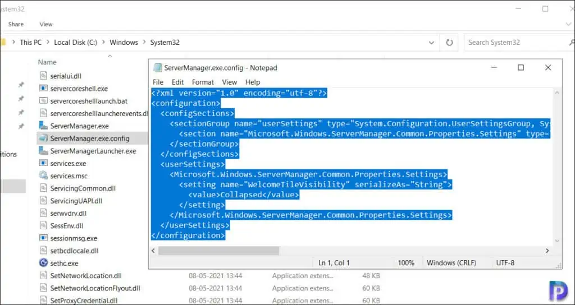Select ServerManager.exe.config file name
Screen dimensions: 575x305
point(90,138)
